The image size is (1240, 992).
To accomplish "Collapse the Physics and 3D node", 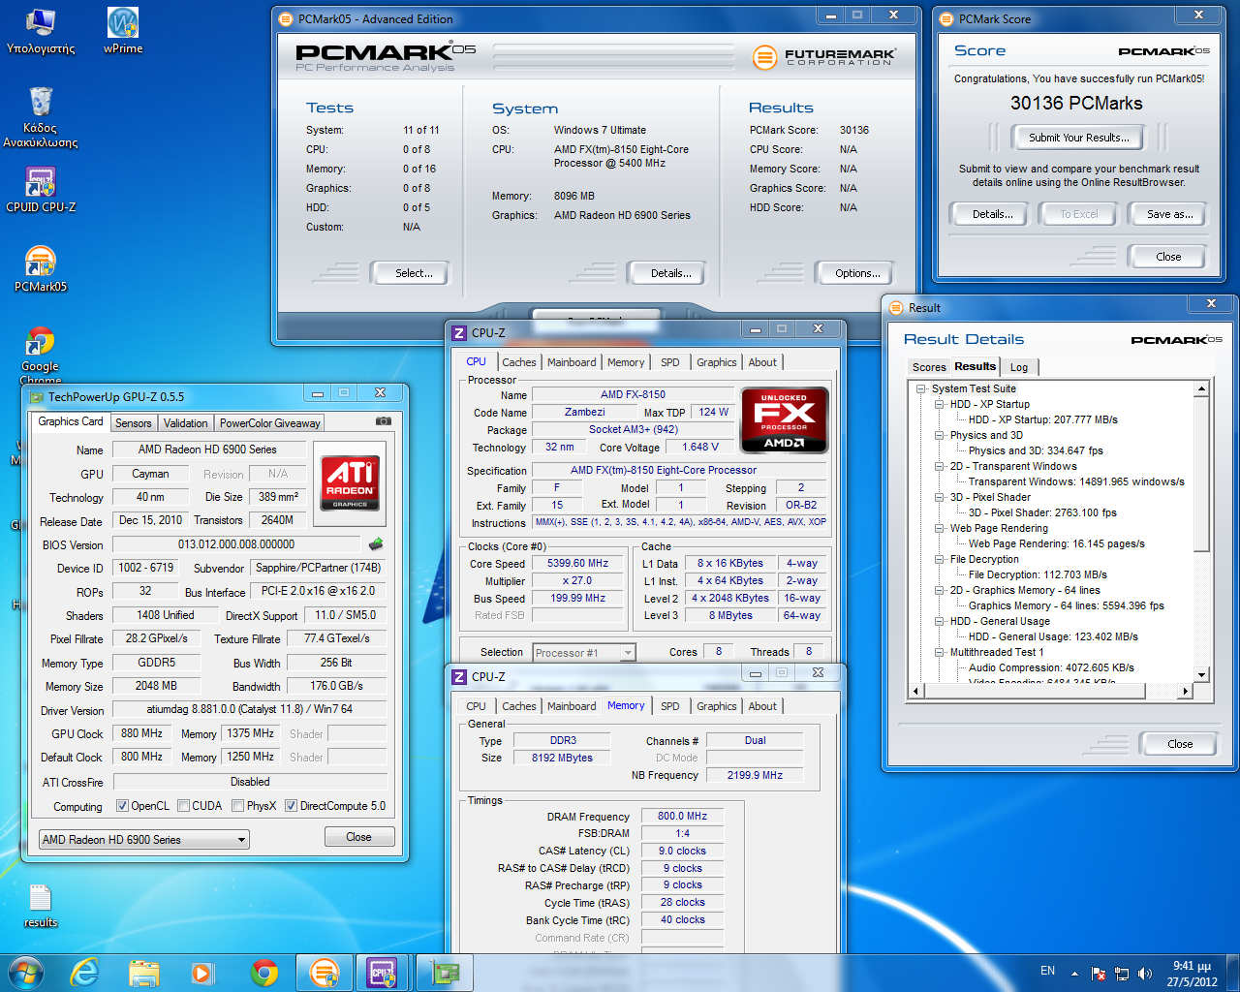I will [940, 435].
